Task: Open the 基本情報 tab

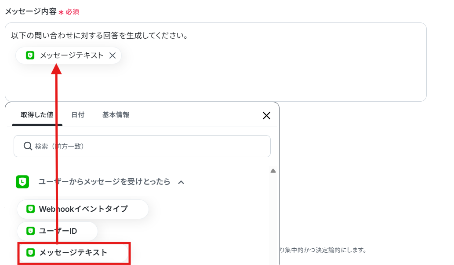Action: click(116, 115)
